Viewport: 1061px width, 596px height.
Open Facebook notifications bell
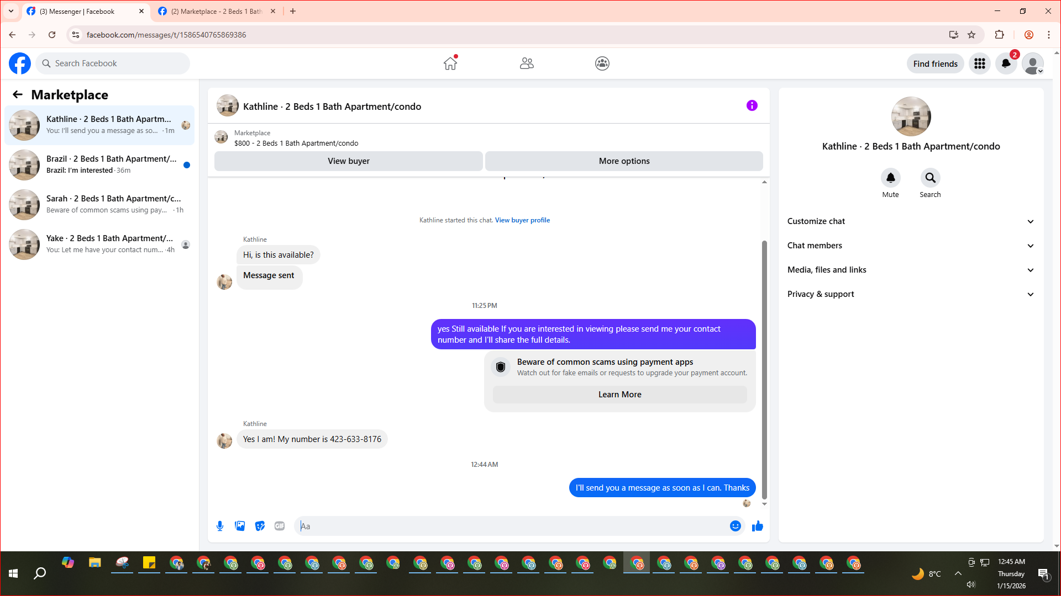(x=1006, y=63)
